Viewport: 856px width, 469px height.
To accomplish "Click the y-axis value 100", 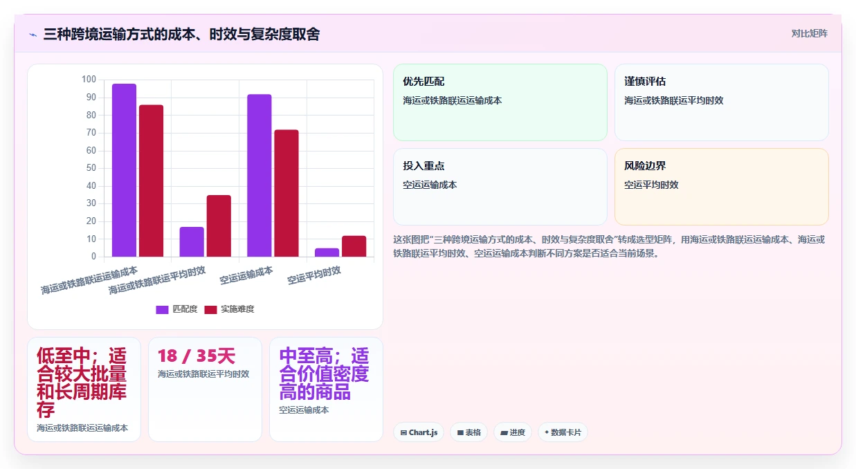I will (89, 80).
